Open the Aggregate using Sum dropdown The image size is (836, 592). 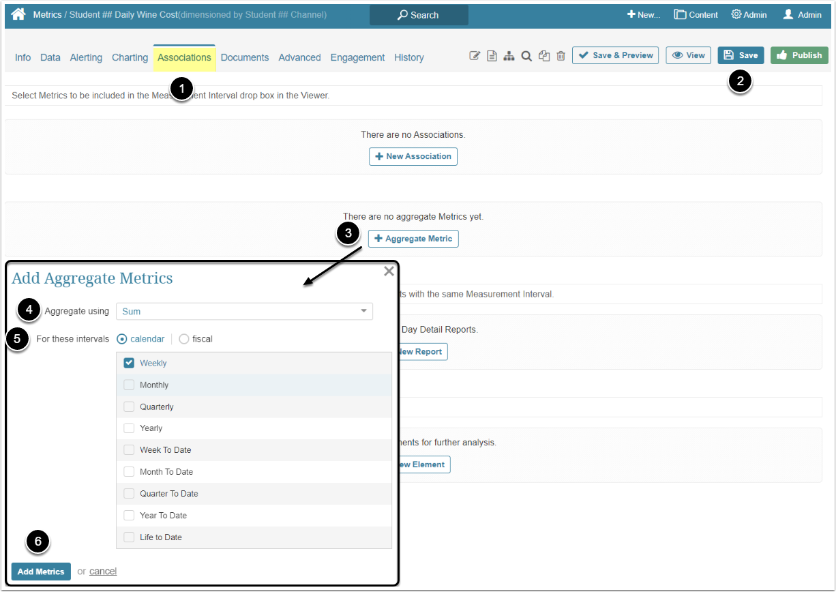(244, 312)
